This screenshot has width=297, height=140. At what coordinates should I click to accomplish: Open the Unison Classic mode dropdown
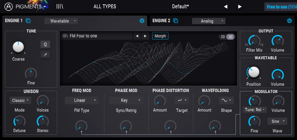(x=21, y=100)
